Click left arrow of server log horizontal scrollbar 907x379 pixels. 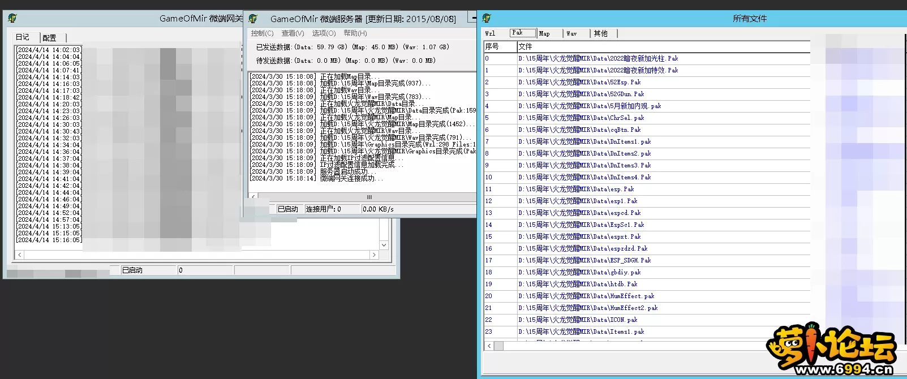tap(253, 197)
